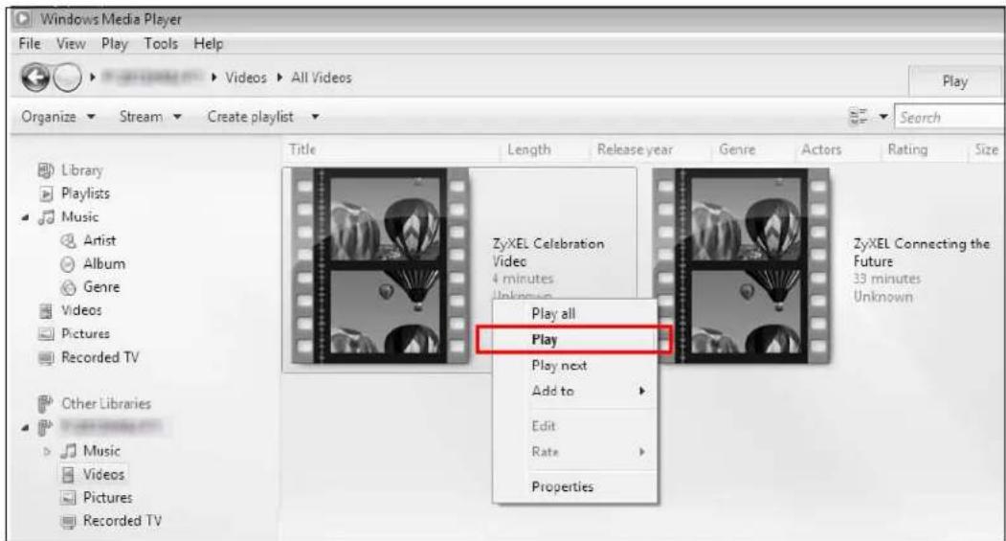The width and height of the screenshot is (1006, 541).
Task: Click the Album disc icon
Action: pyautogui.click(x=68, y=264)
